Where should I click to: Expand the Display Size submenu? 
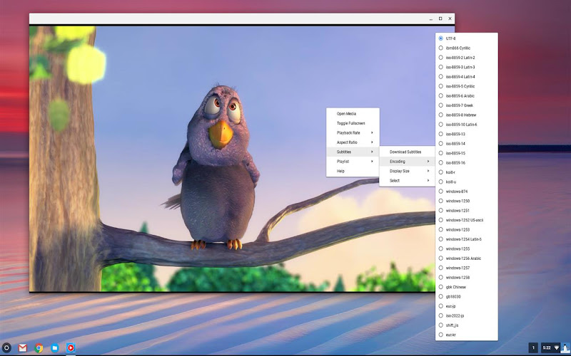[407, 171]
